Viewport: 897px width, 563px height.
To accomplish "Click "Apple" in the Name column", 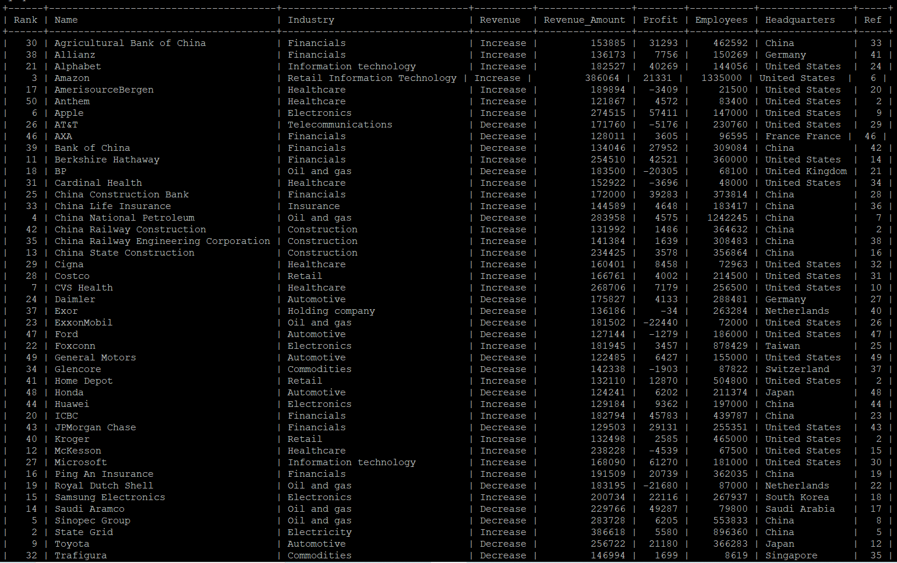I will click(x=69, y=113).
